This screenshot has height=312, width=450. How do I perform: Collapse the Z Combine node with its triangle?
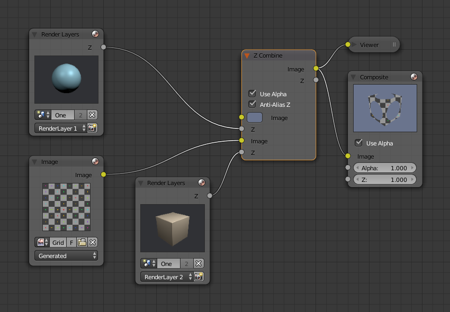click(247, 56)
